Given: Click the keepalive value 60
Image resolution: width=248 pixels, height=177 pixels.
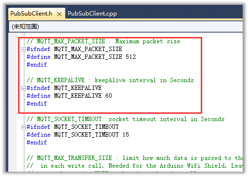Looking at the screenshot, I should [109, 96].
